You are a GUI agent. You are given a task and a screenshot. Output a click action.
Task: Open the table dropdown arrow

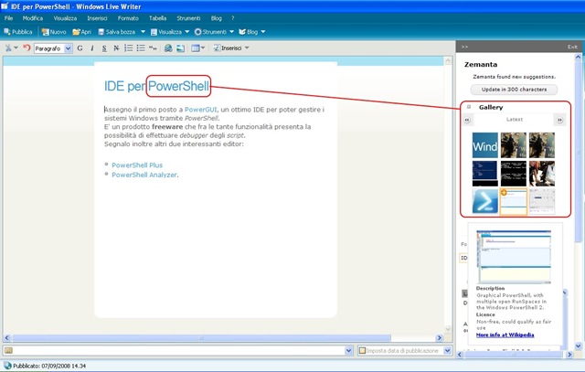(x=203, y=48)
